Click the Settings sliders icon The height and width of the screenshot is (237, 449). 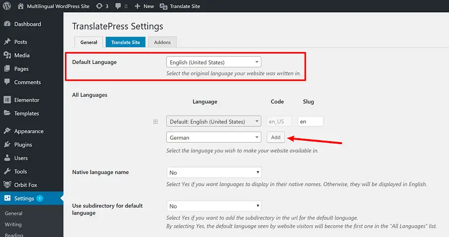click(7, 198)
